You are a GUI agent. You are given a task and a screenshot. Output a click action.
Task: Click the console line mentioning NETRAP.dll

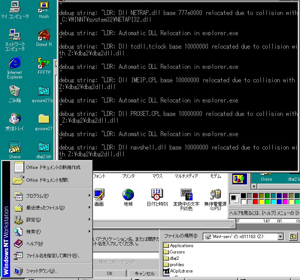pyautogui.click(x=178, y=13)
